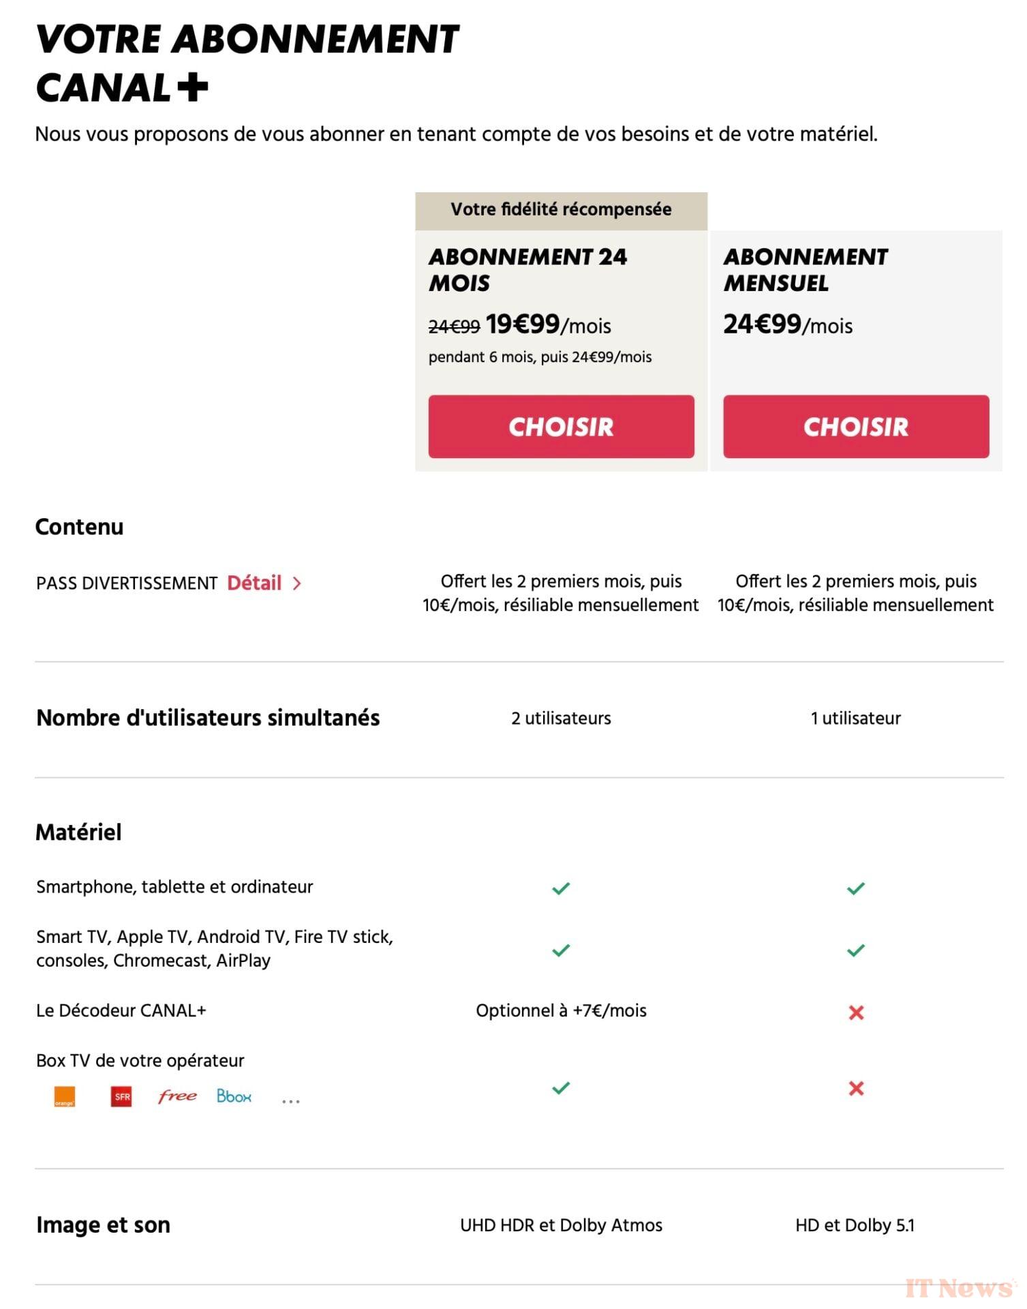Image resolution: width=1027 pixels, height=1309 pixels.
Task: Click the red SFR operator logo
Action: pyautogui.click(x=121, y=1097)
